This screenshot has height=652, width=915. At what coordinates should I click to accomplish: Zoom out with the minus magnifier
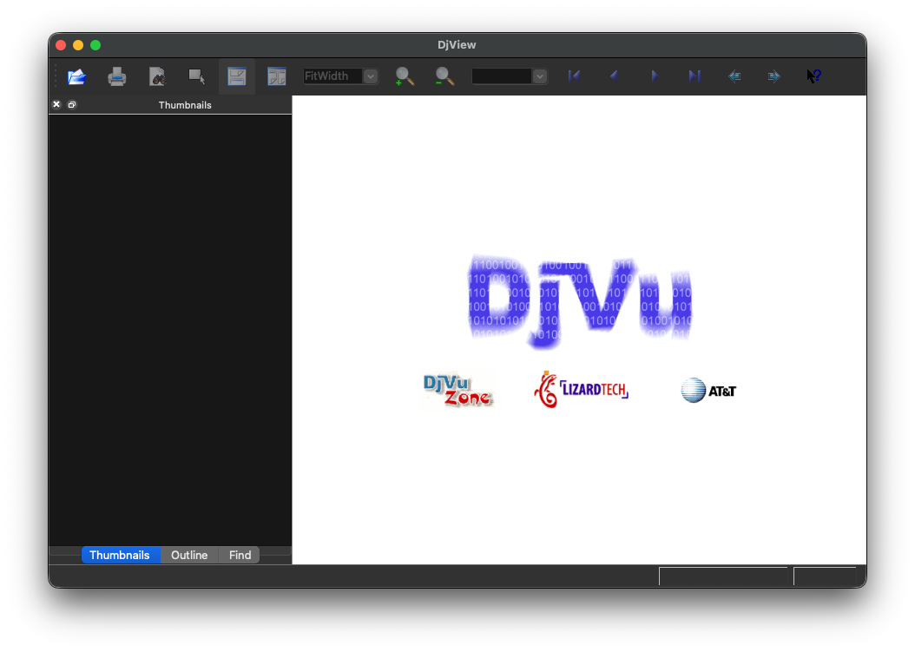pos(444,76)
